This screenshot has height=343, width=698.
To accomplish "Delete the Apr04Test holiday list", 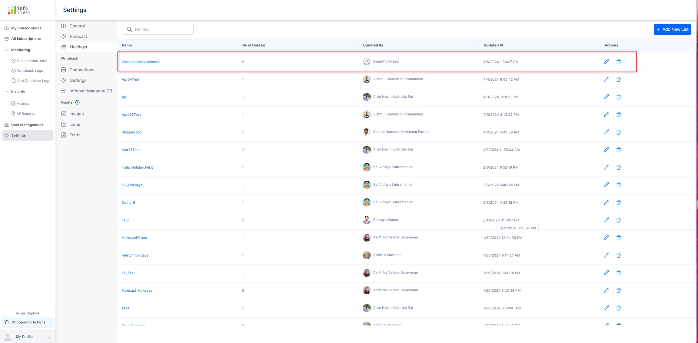I will [x=618, y=79].
